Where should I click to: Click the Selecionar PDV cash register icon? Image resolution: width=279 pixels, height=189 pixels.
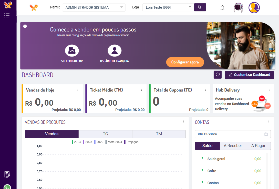point(72,51)
